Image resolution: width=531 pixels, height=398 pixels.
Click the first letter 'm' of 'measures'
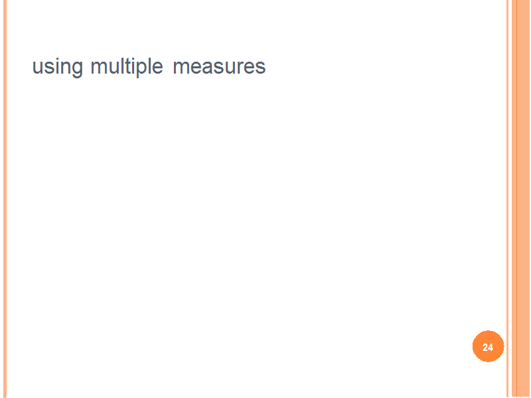pos(180,67)
